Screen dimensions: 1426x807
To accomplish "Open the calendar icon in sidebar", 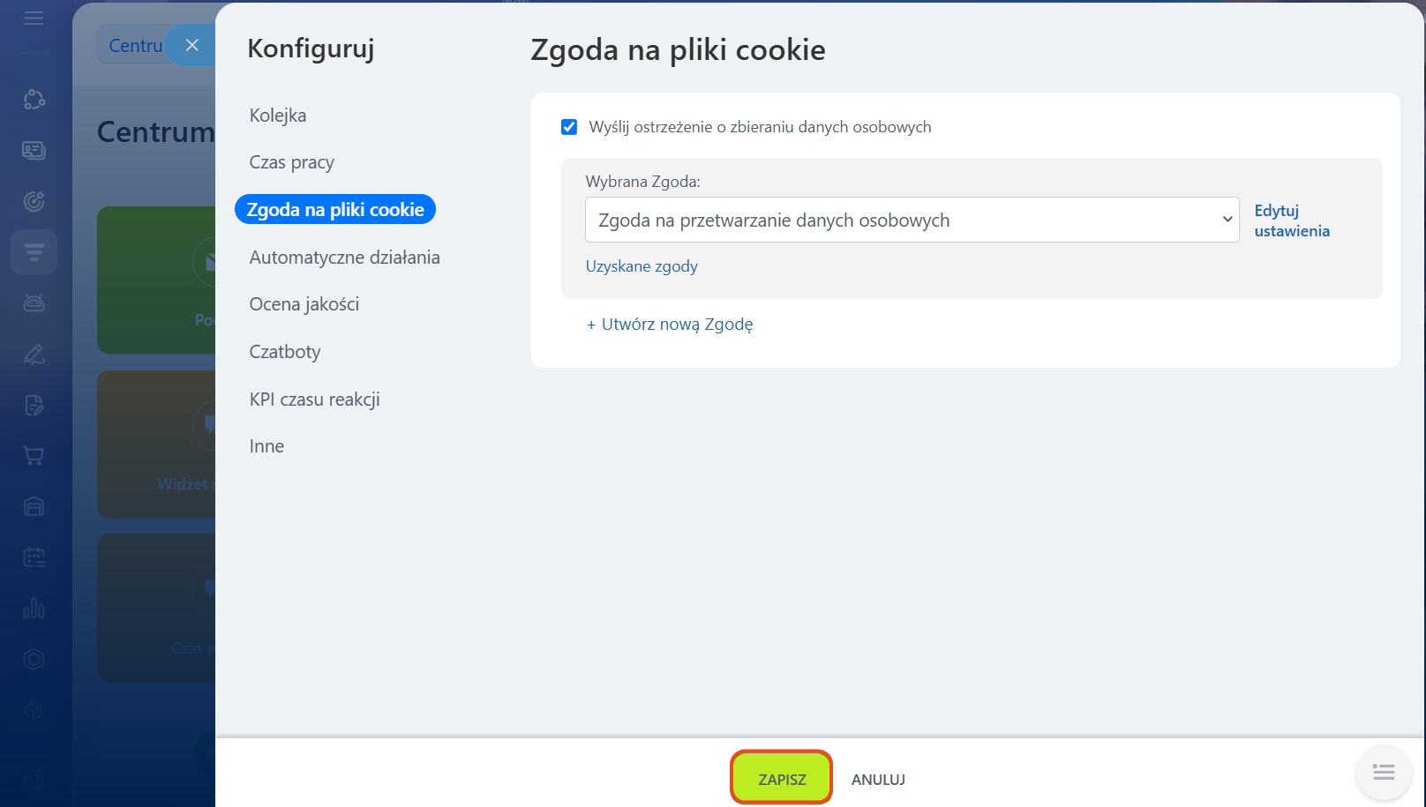I will (34, 557).
